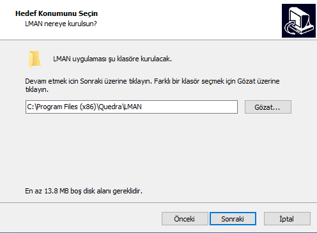
Task: Cancel setup with the İptal button
Action: pyautogui.click(x=287, y=218)
